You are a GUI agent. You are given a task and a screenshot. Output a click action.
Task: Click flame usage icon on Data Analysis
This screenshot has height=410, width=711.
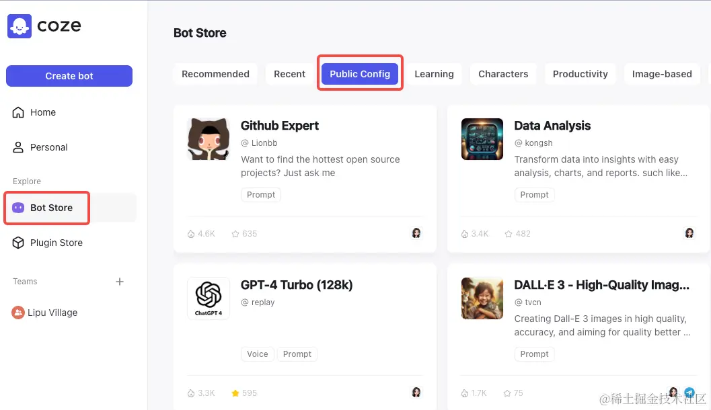[465, 234]
